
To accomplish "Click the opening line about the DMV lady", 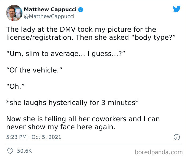I will click(81, 29).
